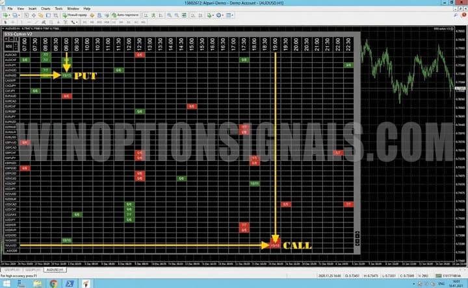
Task: Set timeframe to D1
Action: click(129, 22)
